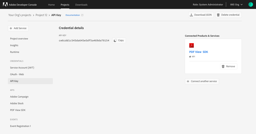
Task: Go to the Home tab
Action: 51,5
